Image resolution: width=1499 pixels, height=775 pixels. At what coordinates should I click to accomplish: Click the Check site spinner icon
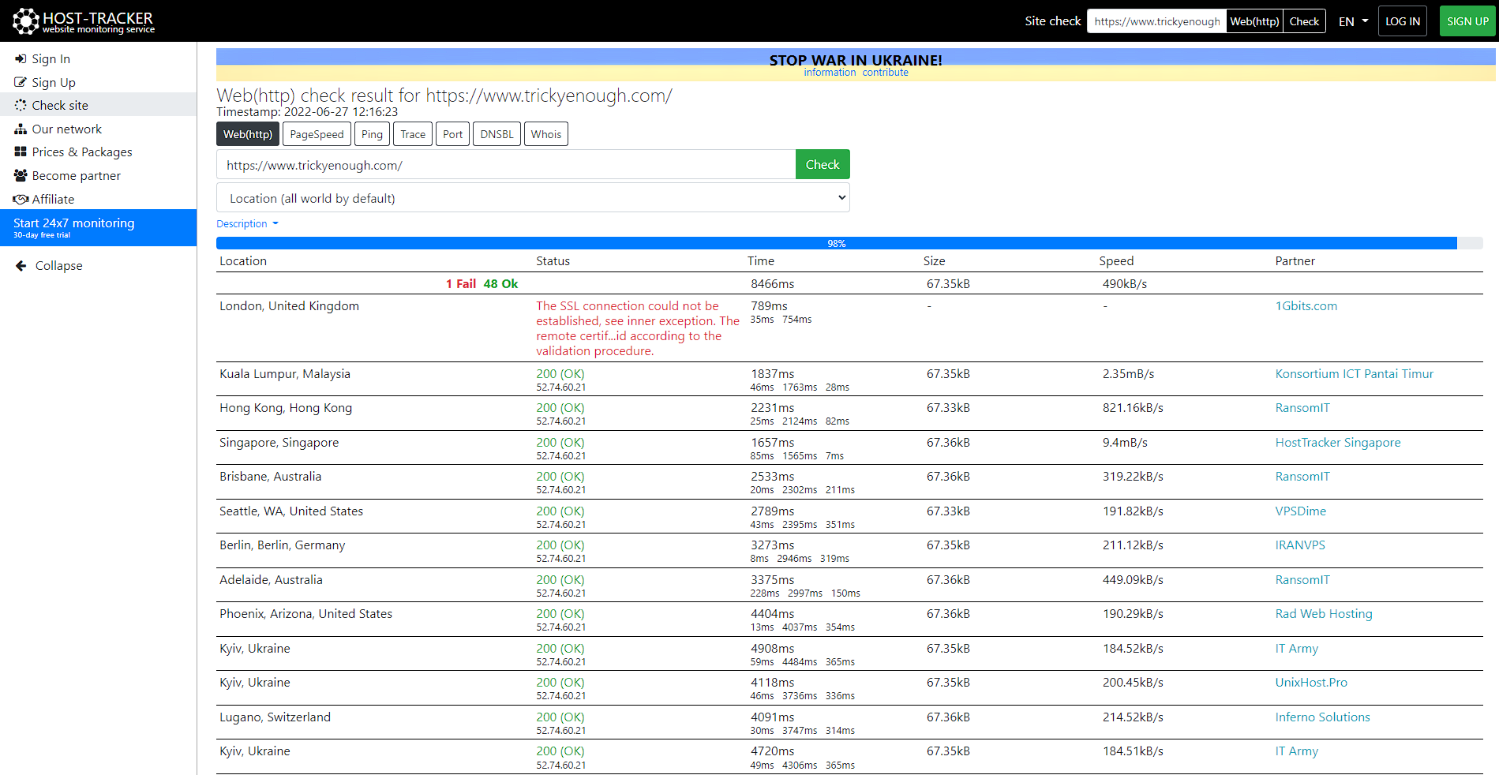(21, 105)
